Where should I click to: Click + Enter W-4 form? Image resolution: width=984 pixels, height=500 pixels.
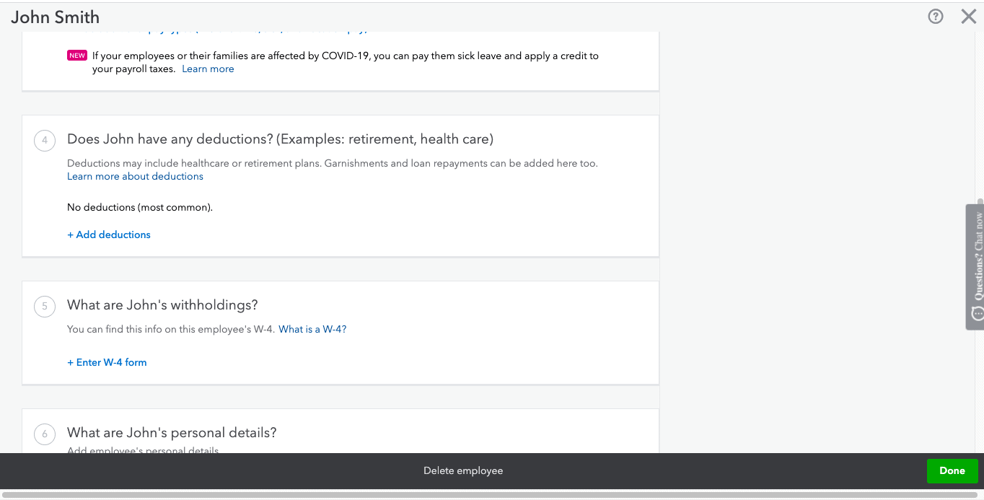point(107,363)
